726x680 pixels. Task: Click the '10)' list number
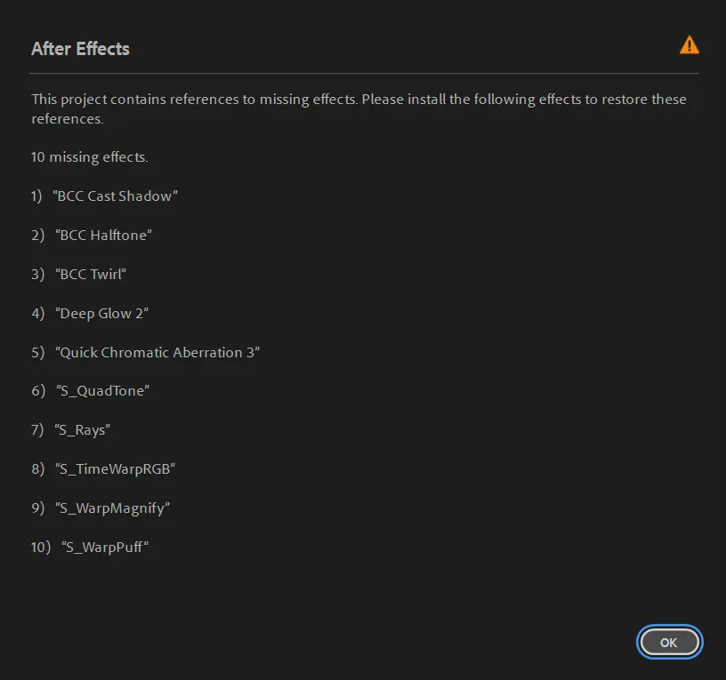[41, 548]
